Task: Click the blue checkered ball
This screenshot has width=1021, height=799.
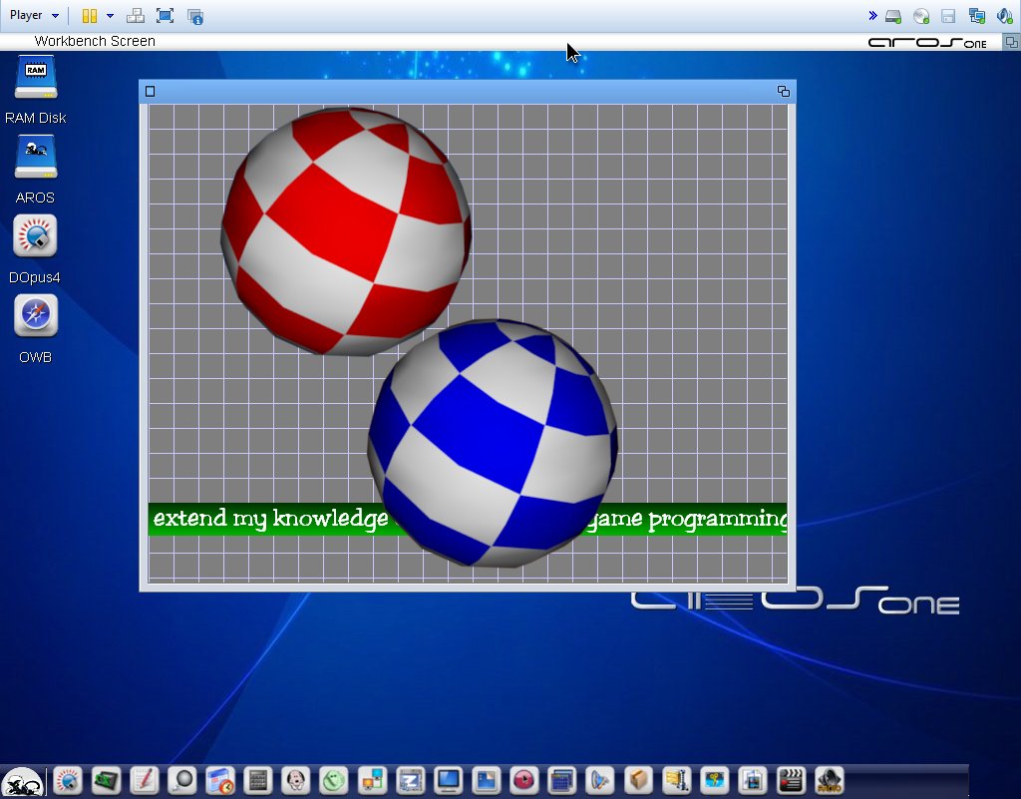Action: click(494, 443)
